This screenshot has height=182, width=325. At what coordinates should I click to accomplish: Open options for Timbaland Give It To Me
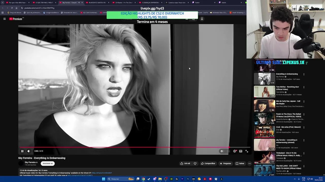click(304, 153)
